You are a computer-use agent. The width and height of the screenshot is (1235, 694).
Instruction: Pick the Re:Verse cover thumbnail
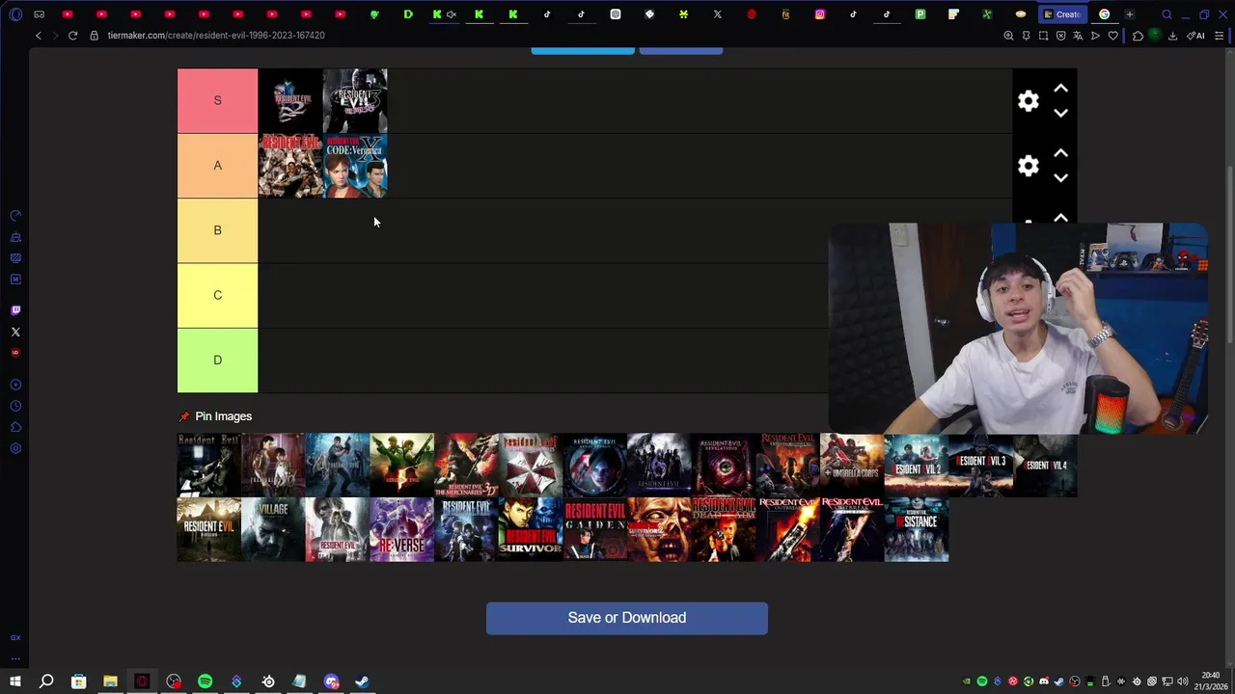(x=402, y=529)
